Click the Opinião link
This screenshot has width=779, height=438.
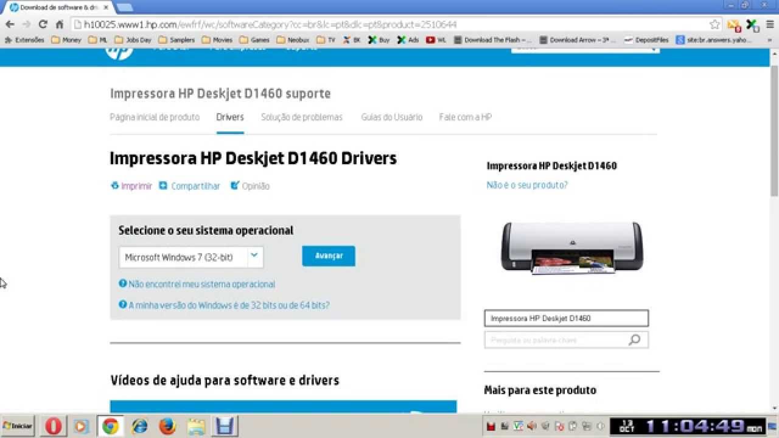click(250, 186)
